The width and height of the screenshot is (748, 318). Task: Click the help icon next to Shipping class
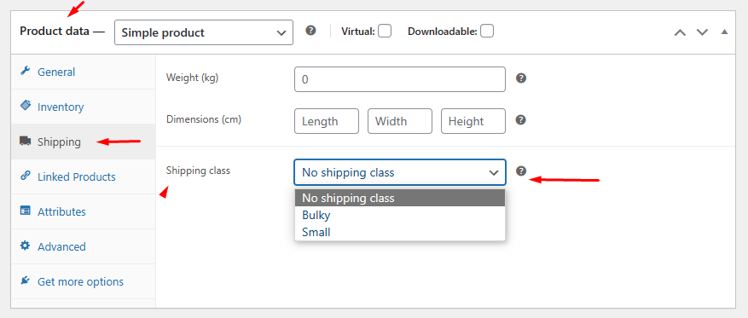(x=521, y=171)
